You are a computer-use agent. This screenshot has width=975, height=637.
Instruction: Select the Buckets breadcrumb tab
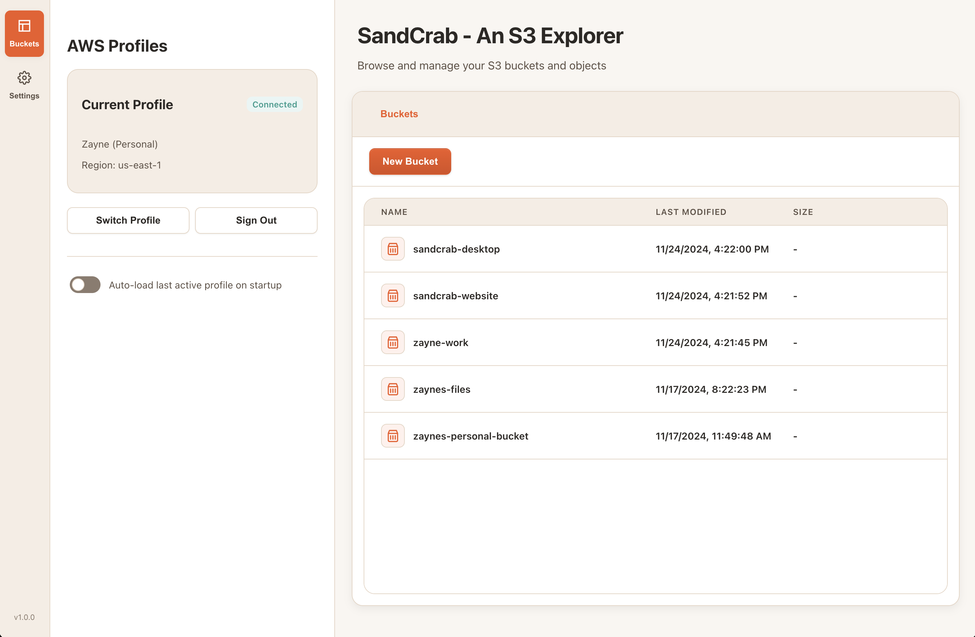(x=399, y=114)
